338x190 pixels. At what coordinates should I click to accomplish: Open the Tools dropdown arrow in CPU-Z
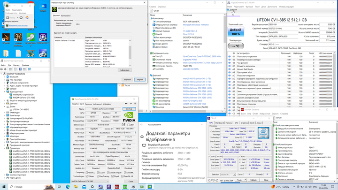245,180
